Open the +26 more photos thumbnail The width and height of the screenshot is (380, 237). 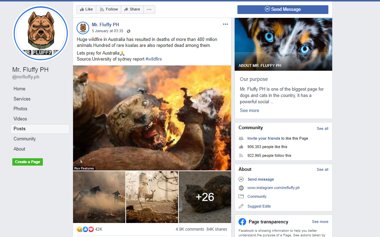click(x=205, y=197)
